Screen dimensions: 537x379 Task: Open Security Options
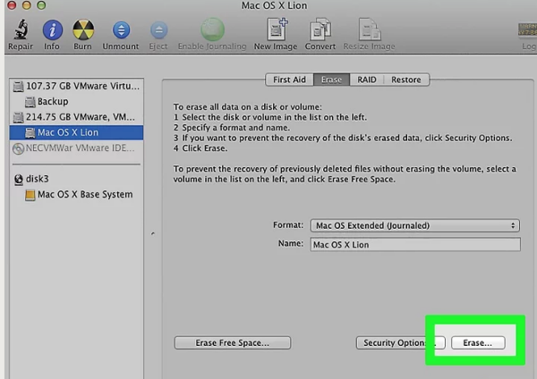[x=400, y=342]
